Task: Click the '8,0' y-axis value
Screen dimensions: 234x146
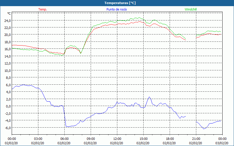Action: click(x=8, y=78)
